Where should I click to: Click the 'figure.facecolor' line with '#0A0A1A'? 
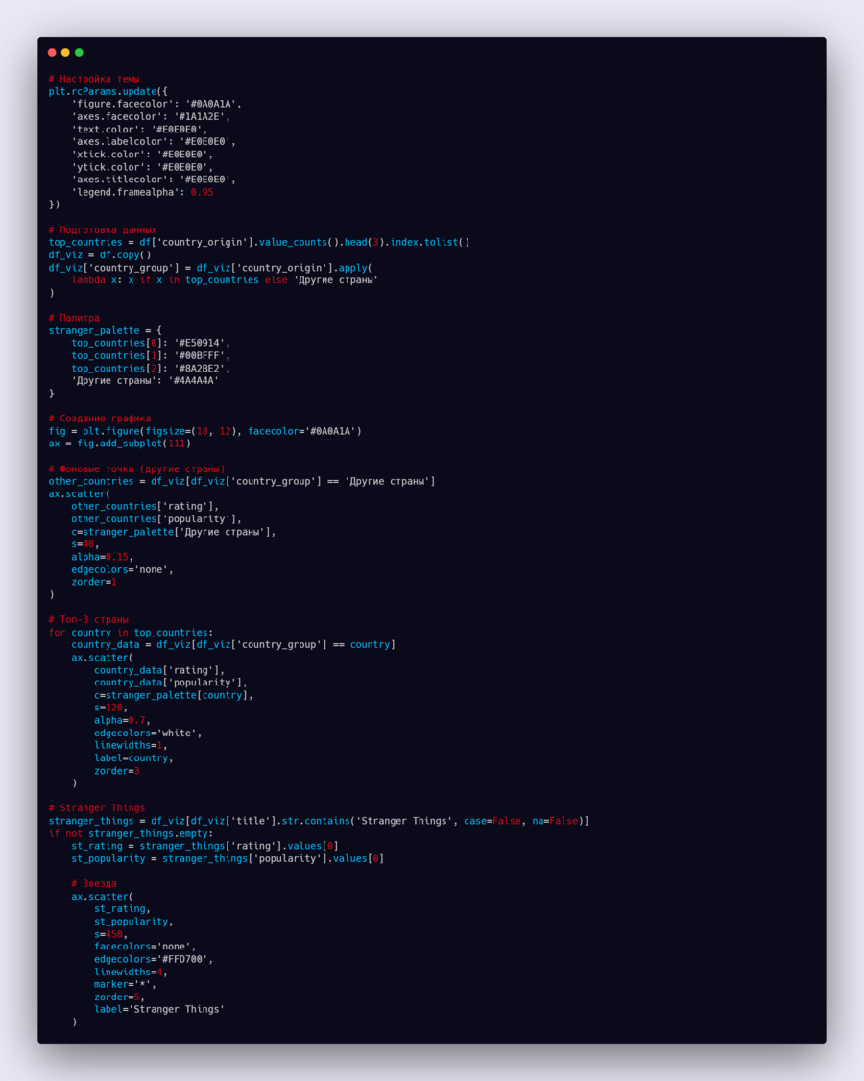(x=156, y=104)
